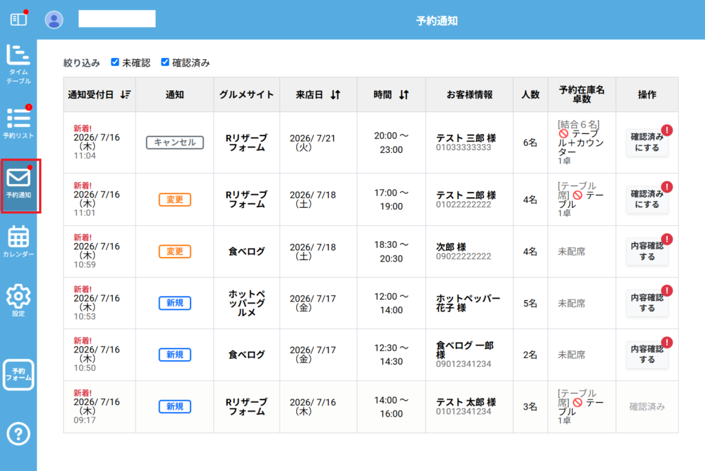
Task: Open the タイムテーブル sidebar icon
Action: tap(19, 64)
